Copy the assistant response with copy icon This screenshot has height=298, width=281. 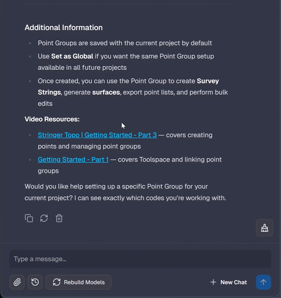[29, 218]
